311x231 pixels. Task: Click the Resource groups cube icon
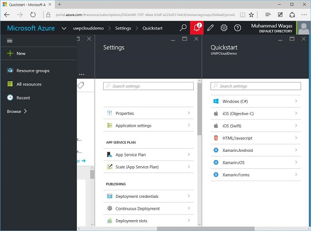click(x=10, y=70)
